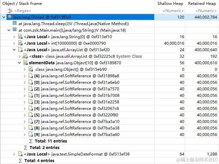Click the sigma icon of Total: 2 entries
Image resolution: width=219 pixels, height=164 pixels.
(26, 148)
